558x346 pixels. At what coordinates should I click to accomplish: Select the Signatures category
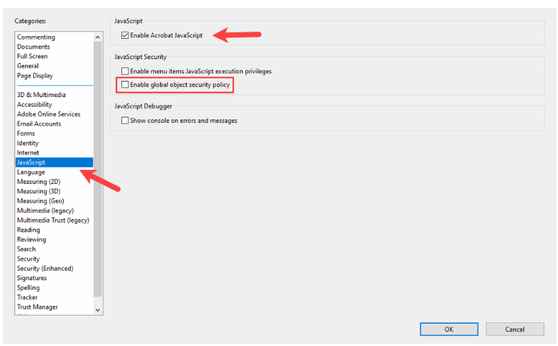pyautogui.click(x=32, y=278)
